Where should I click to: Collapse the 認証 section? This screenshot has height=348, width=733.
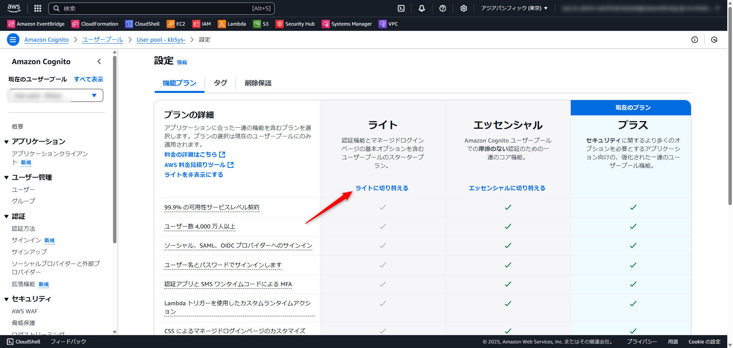click(x=6, y=217)
